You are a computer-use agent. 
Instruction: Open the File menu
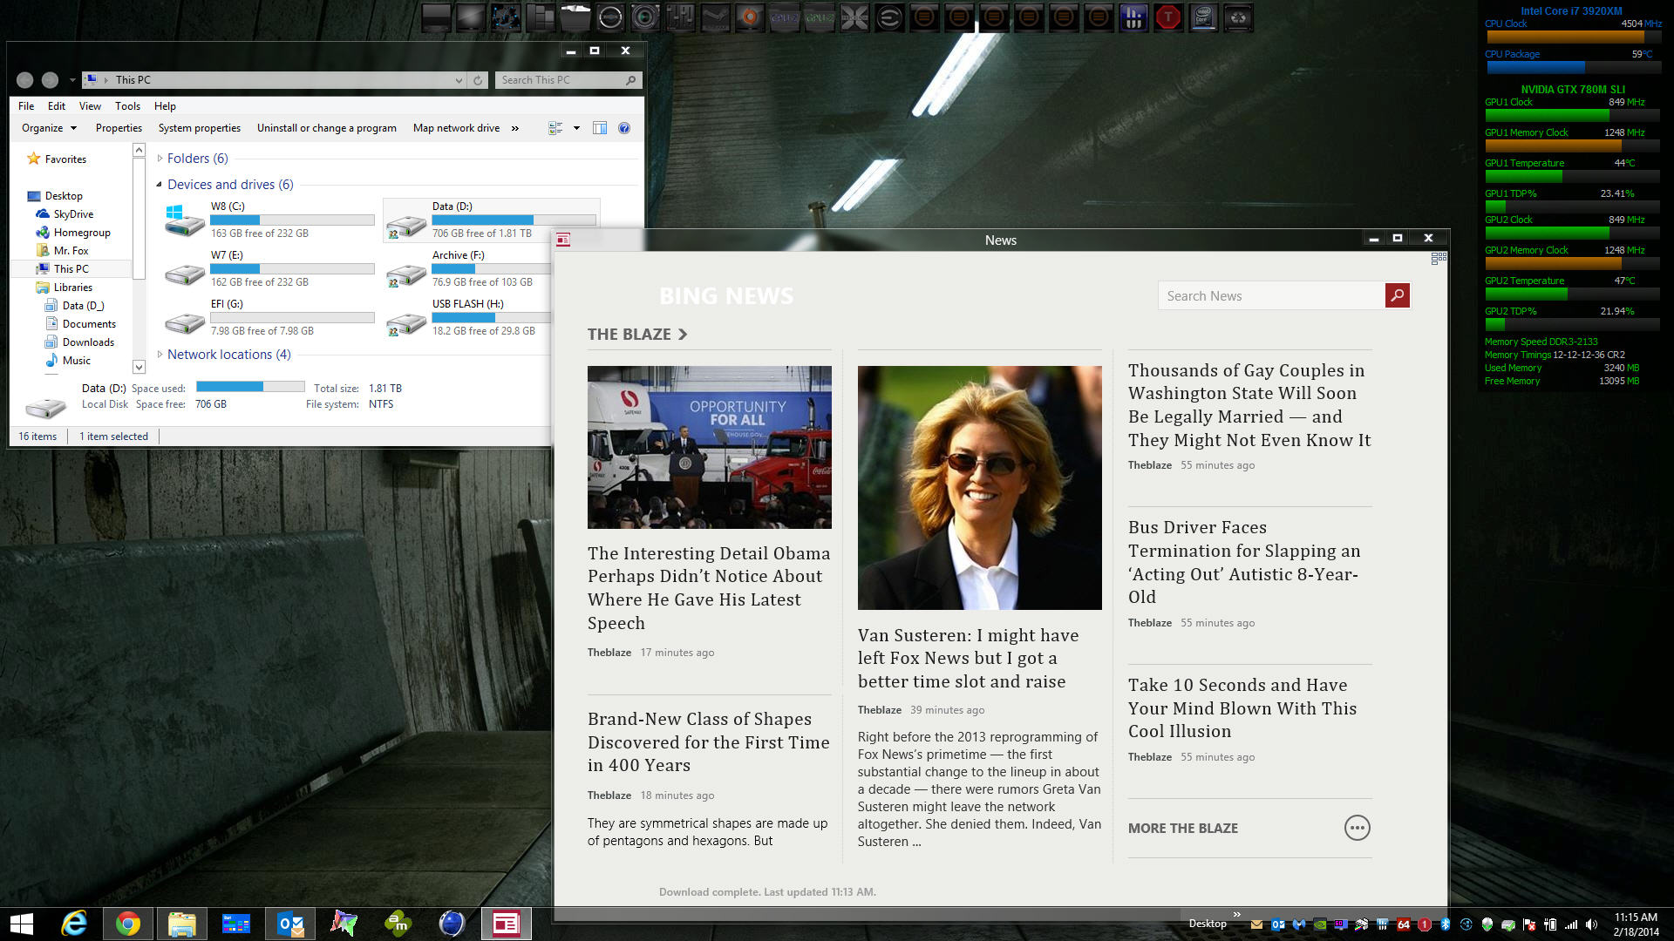point(26,106)
